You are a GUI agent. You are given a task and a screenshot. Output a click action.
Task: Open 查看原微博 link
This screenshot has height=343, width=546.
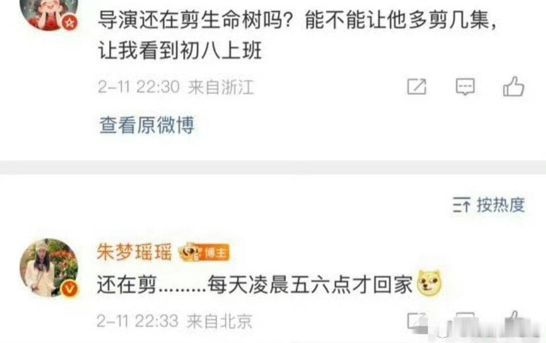tap(147, 125)
